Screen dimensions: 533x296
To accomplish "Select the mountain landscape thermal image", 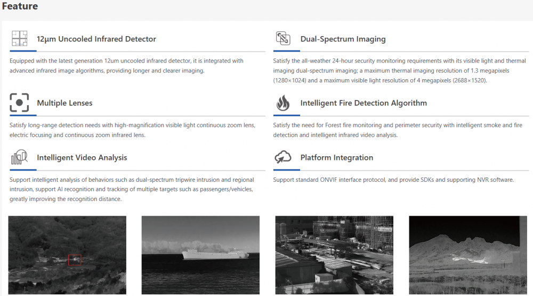I will 467,255.
